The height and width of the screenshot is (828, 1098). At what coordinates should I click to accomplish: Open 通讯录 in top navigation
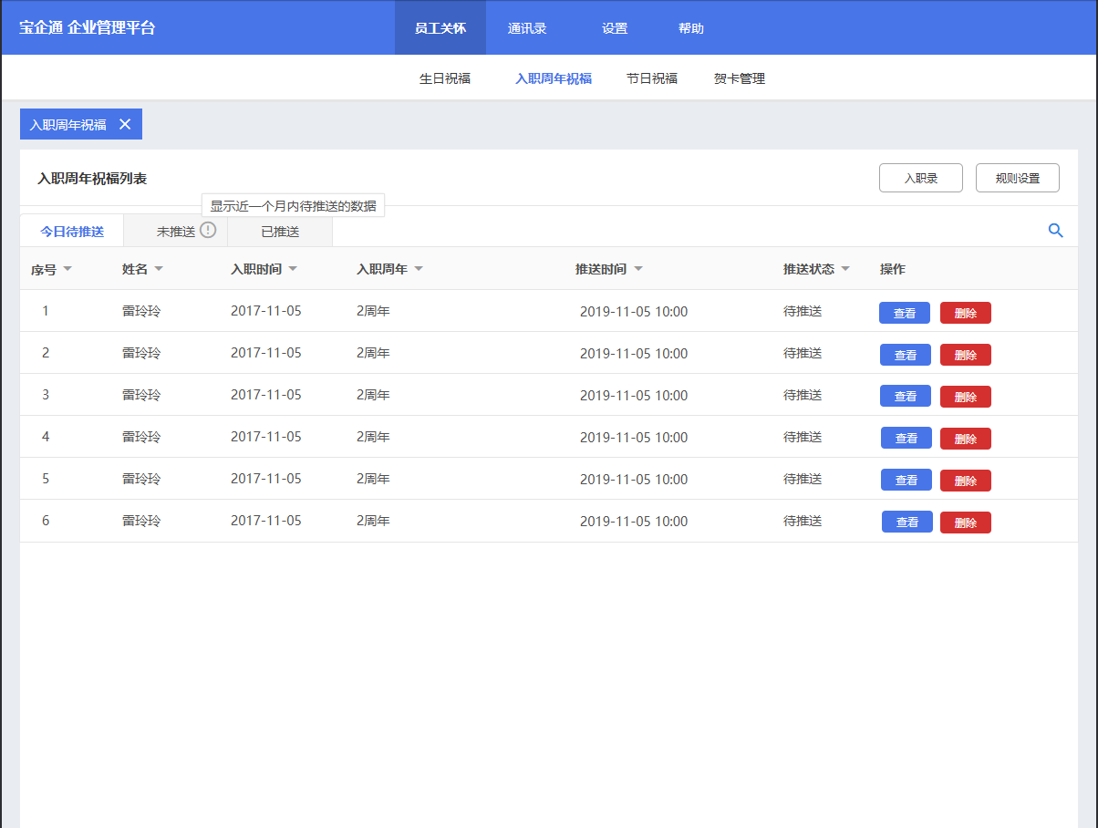point(527,28)
